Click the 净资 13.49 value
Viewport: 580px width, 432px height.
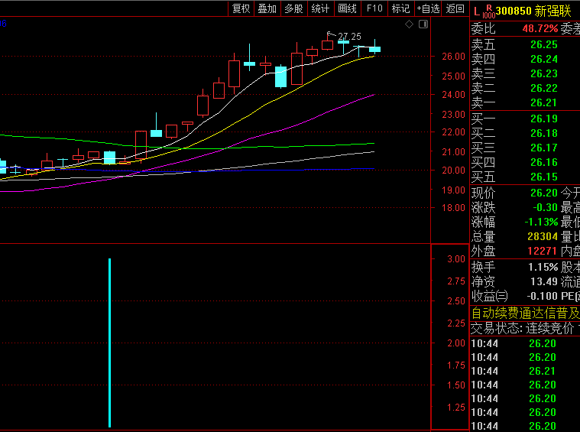(544, 281)
